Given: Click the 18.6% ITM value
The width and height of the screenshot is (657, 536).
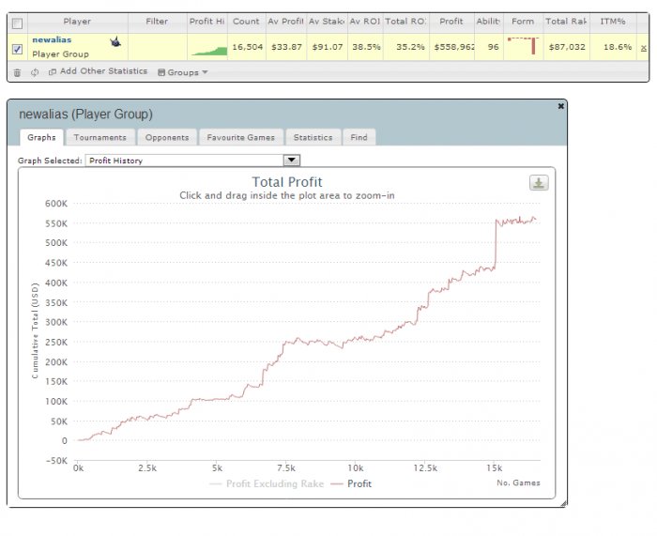Looking at the screenshot, I should 618,47.
